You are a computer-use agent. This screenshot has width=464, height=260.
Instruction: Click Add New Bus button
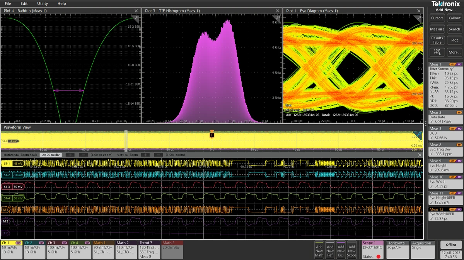[341, 250]
